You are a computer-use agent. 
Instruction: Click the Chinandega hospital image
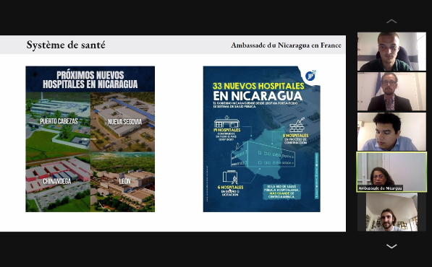58,182
